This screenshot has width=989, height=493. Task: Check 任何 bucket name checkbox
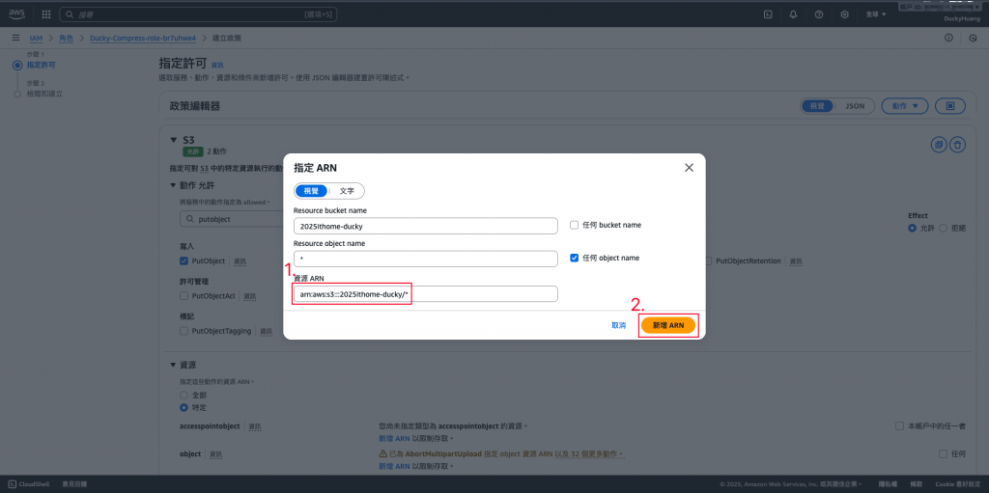(574, 225)
